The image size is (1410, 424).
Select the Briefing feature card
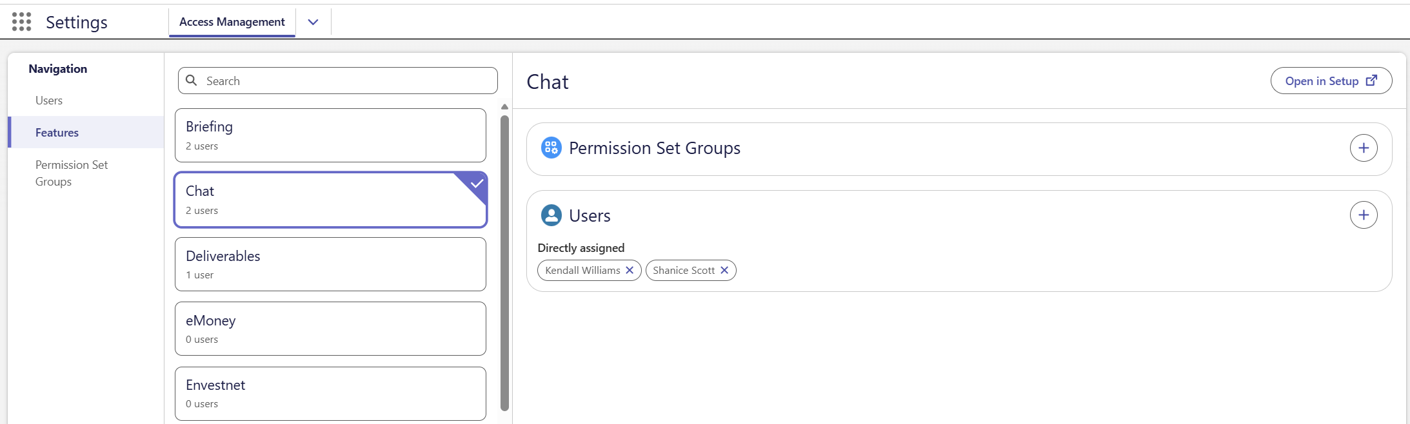(x=330, y=135)
